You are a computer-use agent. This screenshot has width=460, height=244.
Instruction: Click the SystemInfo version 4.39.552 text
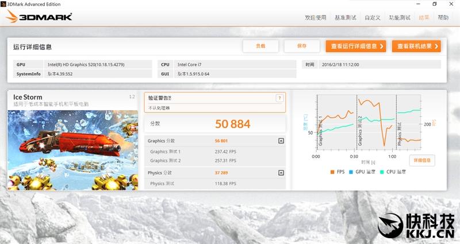[60, 74]
